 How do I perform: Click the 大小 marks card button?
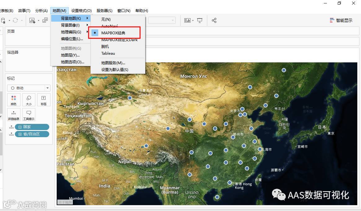point(29,100)
